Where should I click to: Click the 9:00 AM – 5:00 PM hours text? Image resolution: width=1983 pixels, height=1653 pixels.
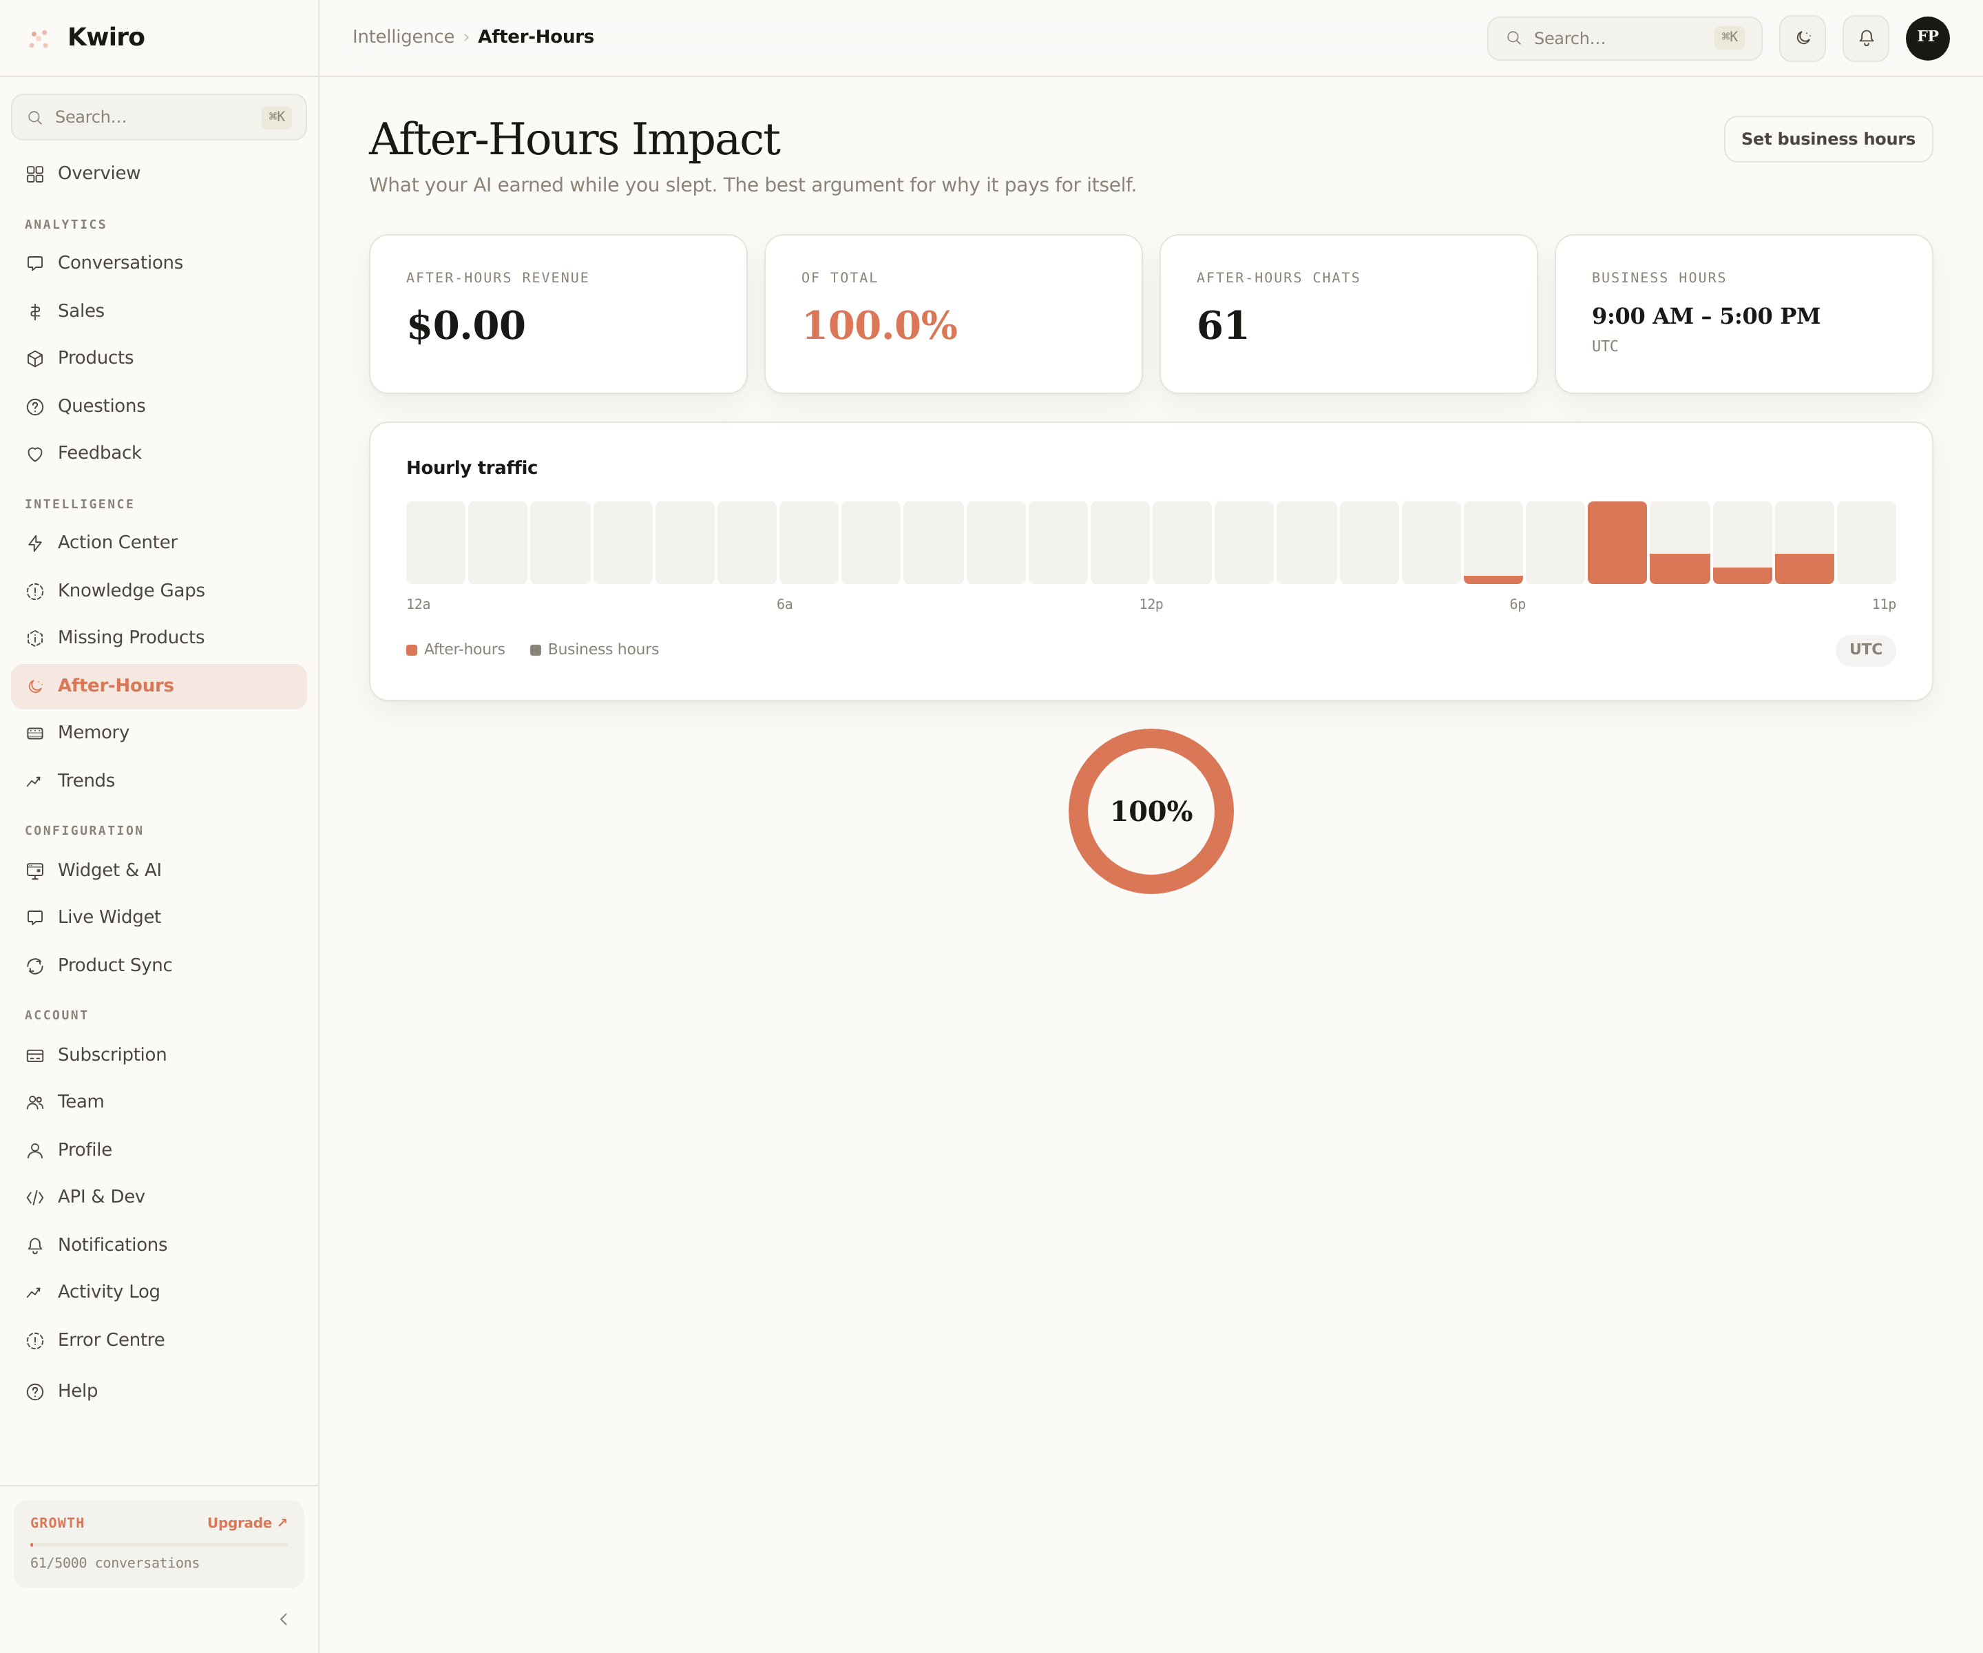click(x=1706, y=315)
